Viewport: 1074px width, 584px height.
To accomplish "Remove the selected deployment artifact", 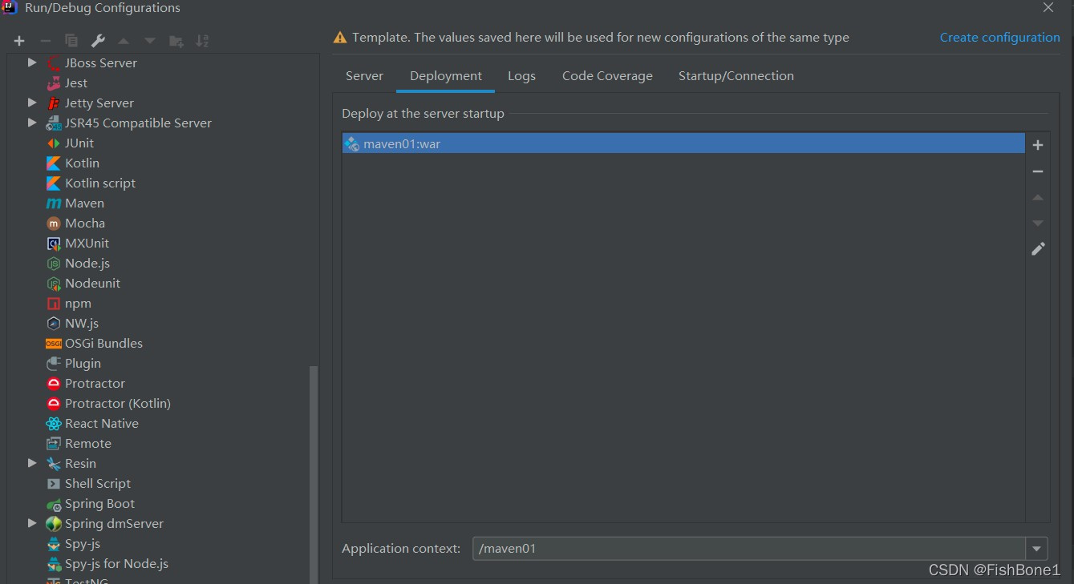I will 1038,171.
